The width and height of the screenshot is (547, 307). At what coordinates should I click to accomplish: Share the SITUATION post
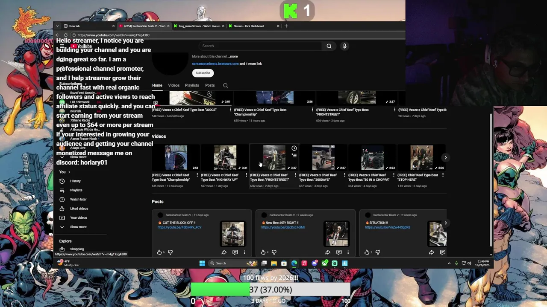[432, 252]
